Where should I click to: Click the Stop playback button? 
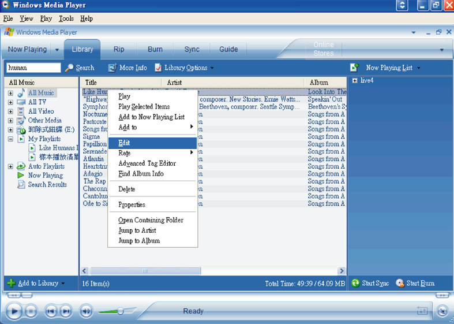click(31, 311)
